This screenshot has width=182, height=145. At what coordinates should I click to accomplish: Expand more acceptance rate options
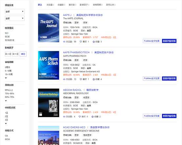tap(6, 101)
